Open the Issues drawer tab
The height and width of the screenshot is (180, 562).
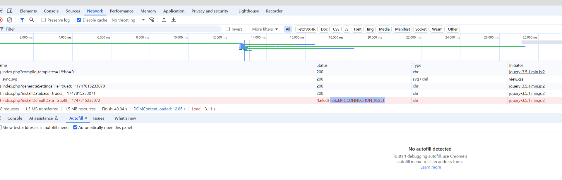(x=99, y=118)
